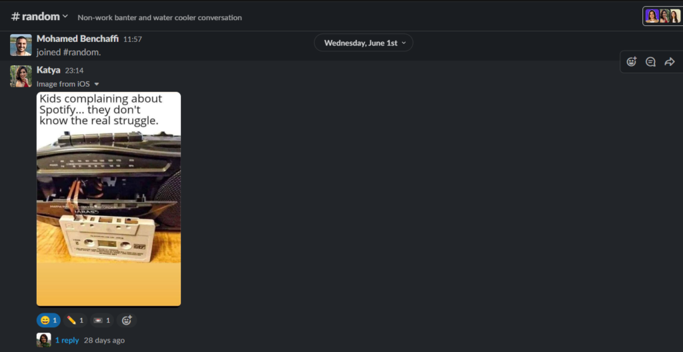Click the channel topic description text
The image size is (683, 352).
point(159,17)
